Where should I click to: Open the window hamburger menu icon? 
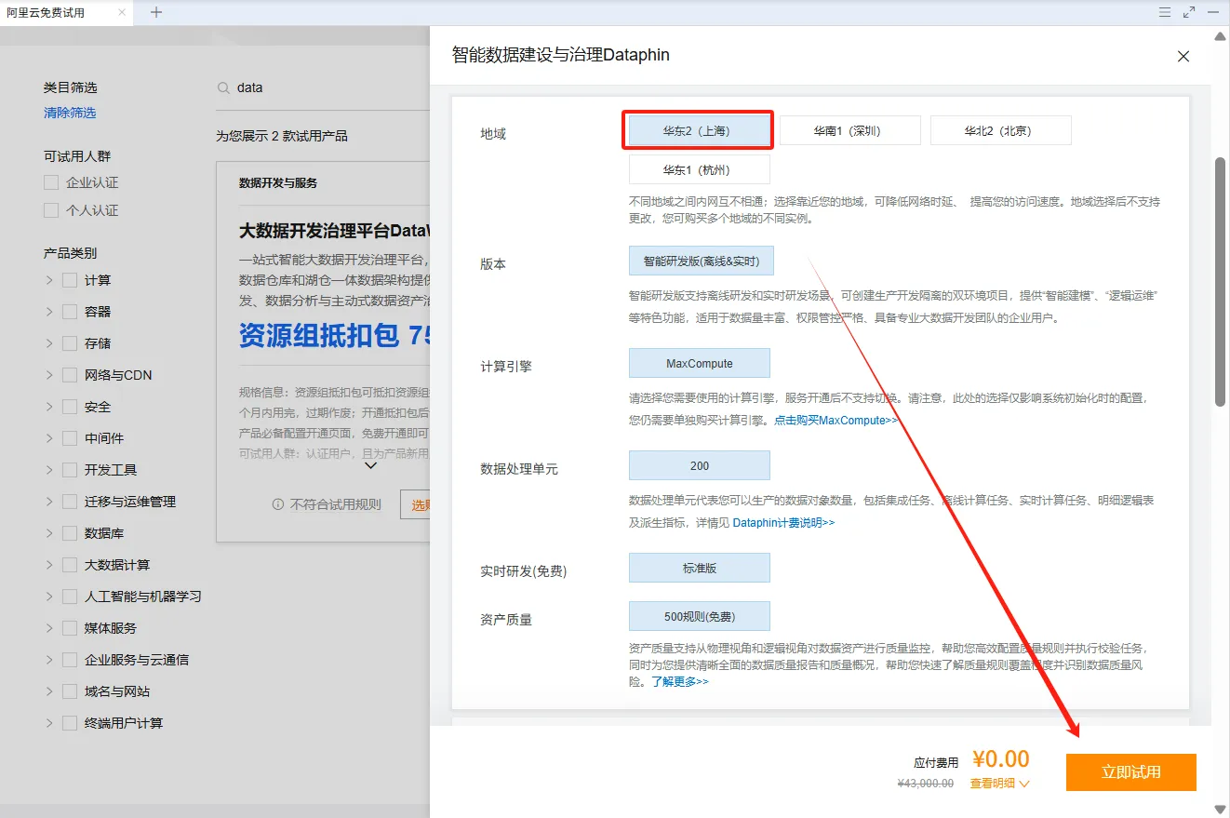click(1165, 12)
